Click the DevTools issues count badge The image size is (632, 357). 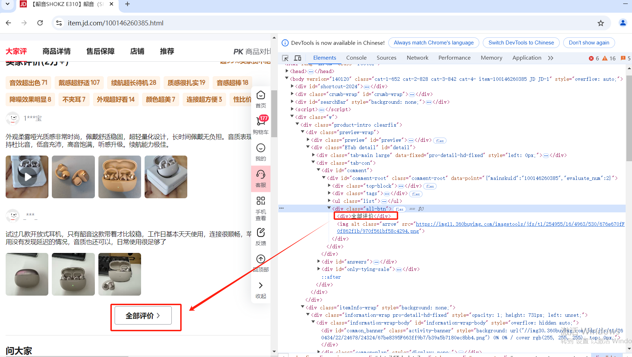point(626,58)
